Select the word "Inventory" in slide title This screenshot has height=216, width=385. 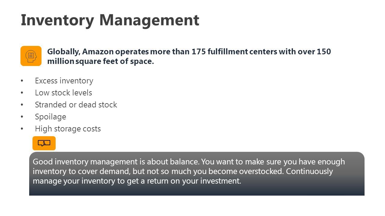pyautogui.click(x=57, y=20)
